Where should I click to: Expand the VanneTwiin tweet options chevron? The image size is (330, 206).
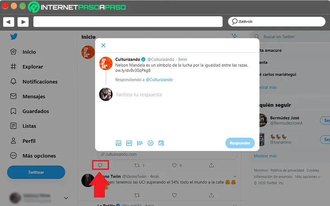(x=235, y=176)
